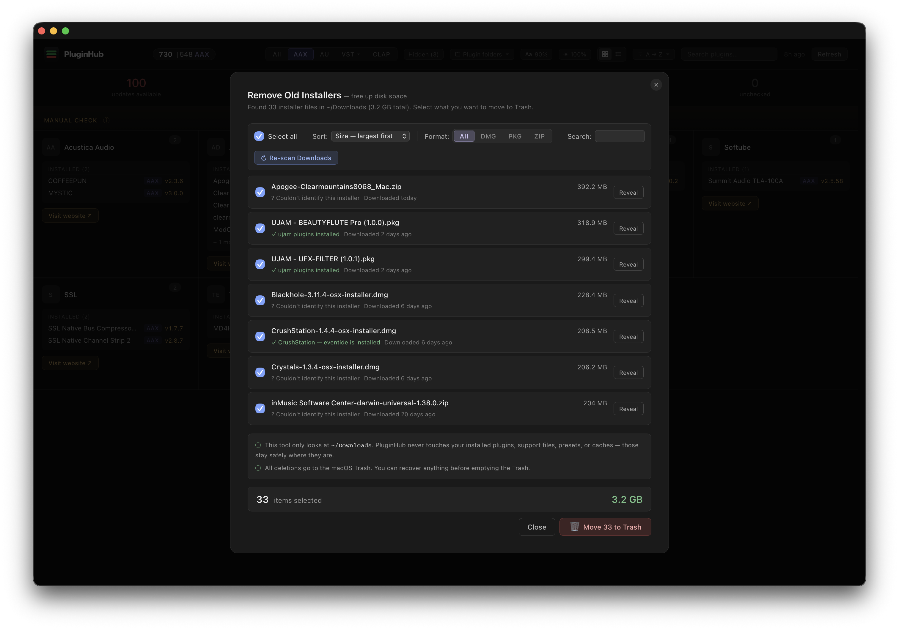The width and height of the screenshot is (899, 630).
Task: Select the All format filter
Action: [463, 136]
